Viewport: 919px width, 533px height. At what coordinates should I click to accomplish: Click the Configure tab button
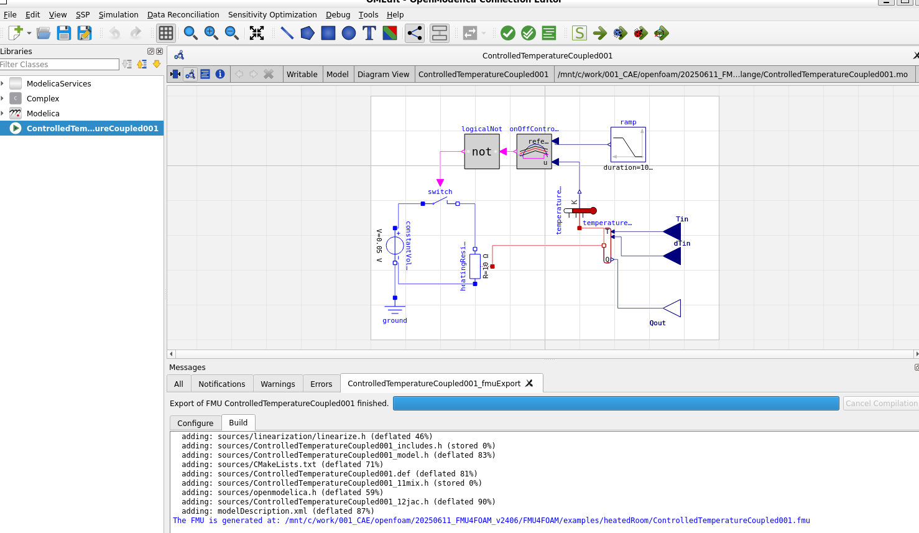(195, 423)
